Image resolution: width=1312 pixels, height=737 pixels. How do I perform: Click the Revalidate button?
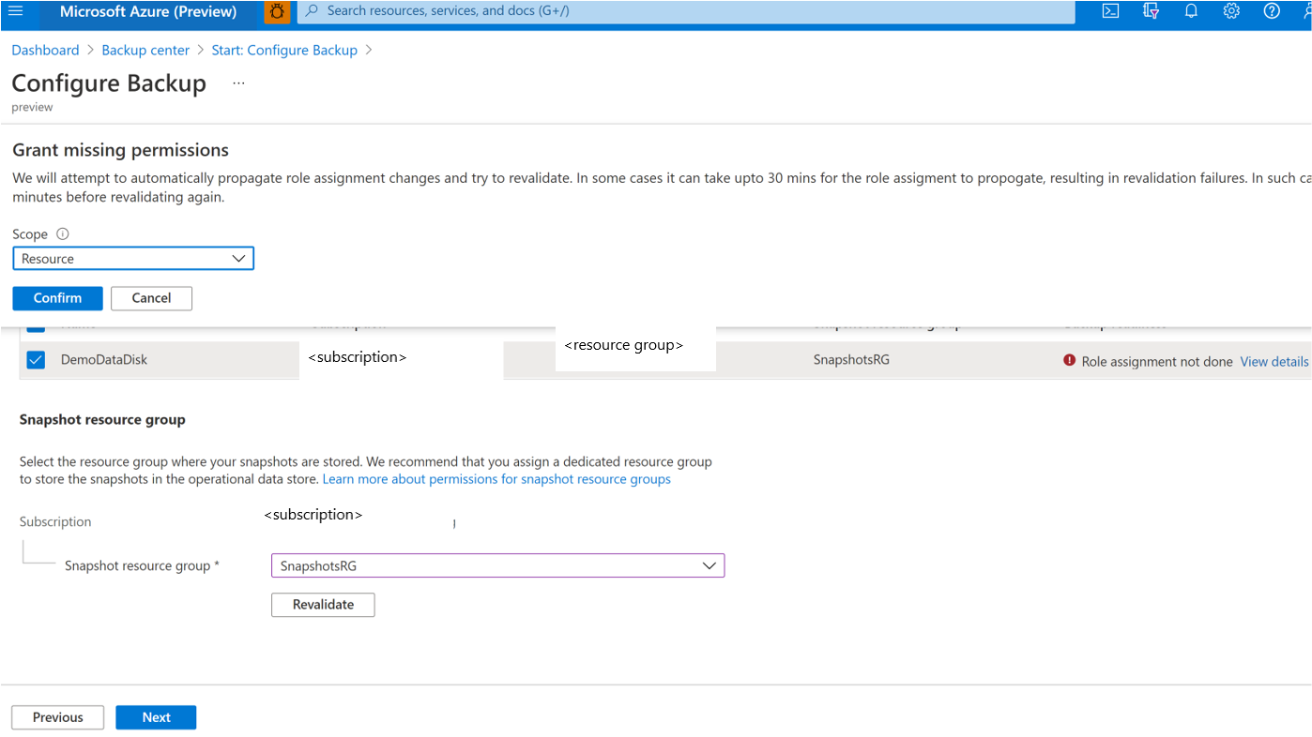click(x=323, y=605)
